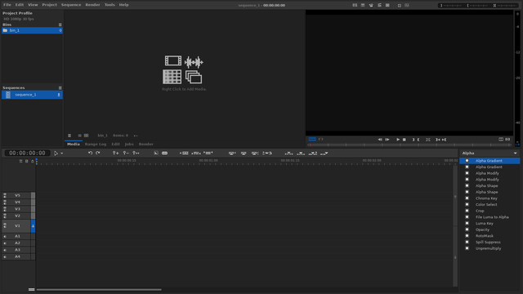The image size is (523, 294).
Task: Stop monitor playback
Action: coord(405,140)
